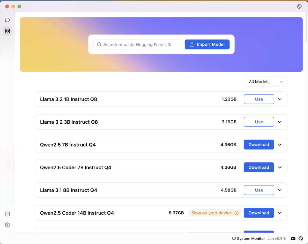This screenshot has width=308, height=244.
Task: Click the Import Model button
Action: tap(207, 44)
